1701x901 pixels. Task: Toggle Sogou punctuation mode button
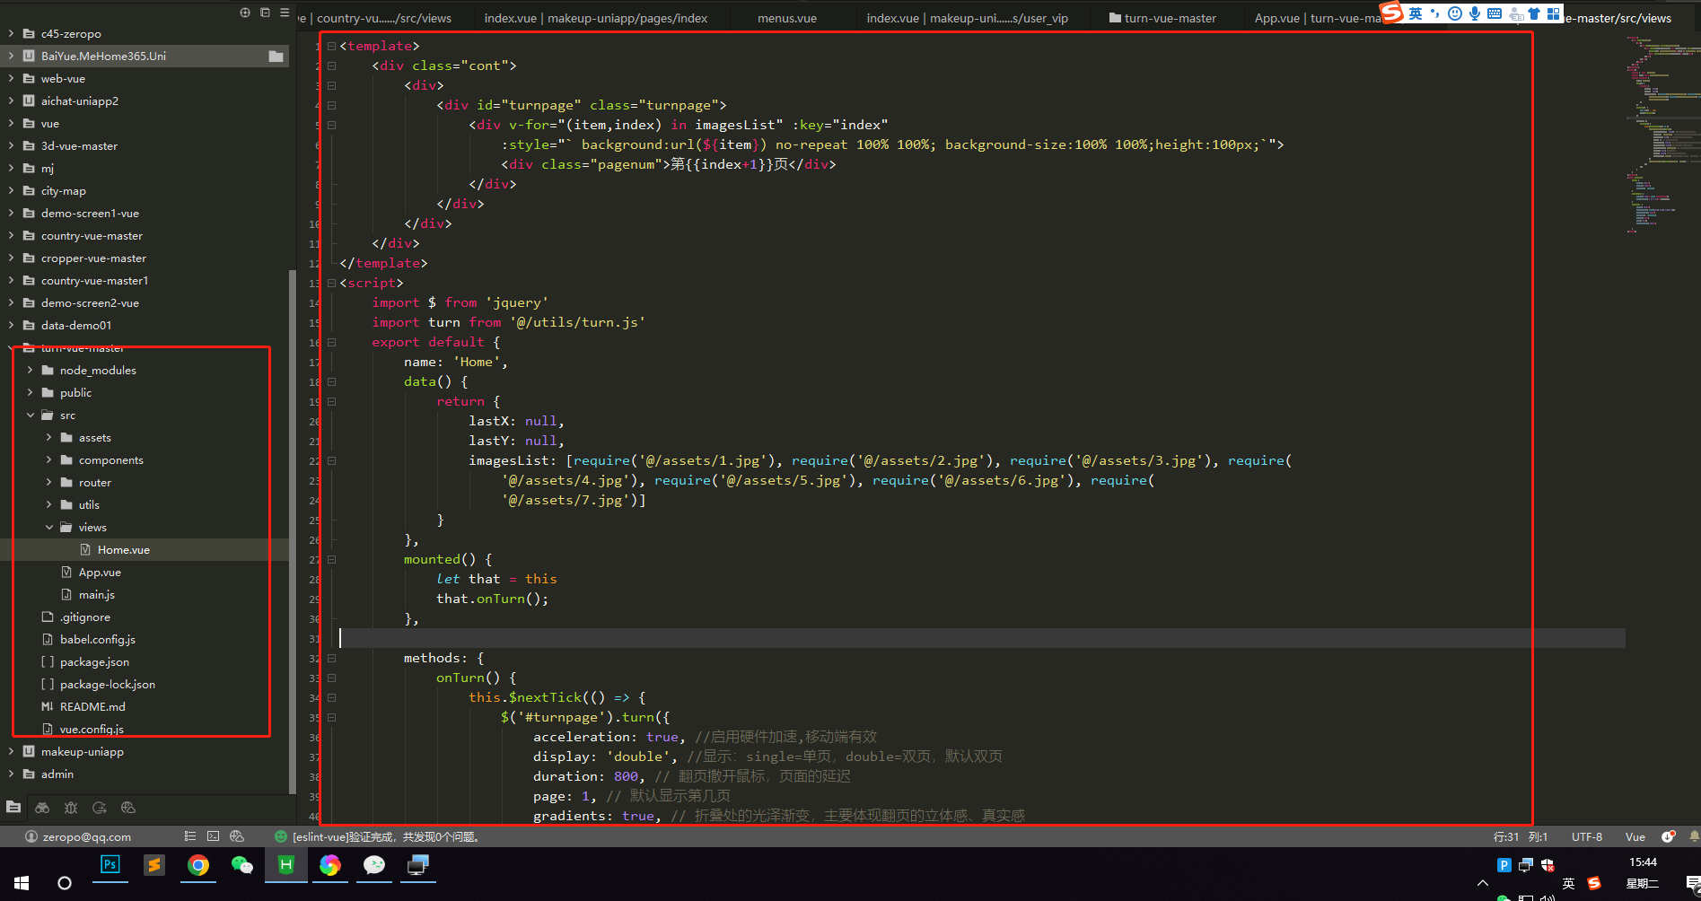(1435, 13)
